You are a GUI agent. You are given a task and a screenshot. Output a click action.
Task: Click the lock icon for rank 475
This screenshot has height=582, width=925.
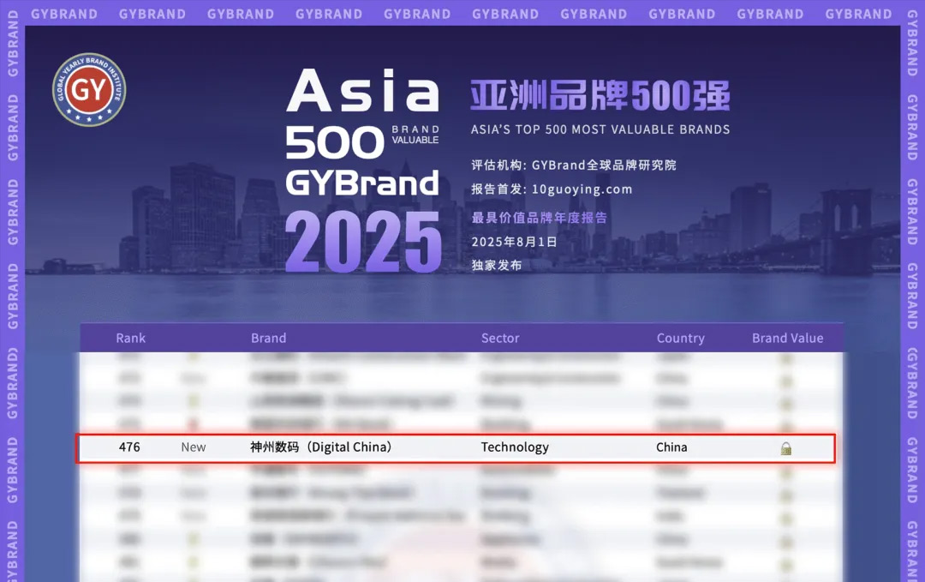click(x=786, y=423)
